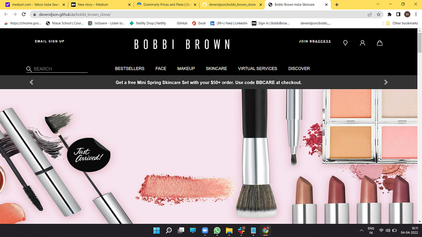Viewport: 422px width, 237px height.
Task: Click the JOIN BBACCESS link
Action: point(315,41)
